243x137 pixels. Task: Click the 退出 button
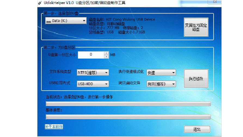[x=197, y=129]
